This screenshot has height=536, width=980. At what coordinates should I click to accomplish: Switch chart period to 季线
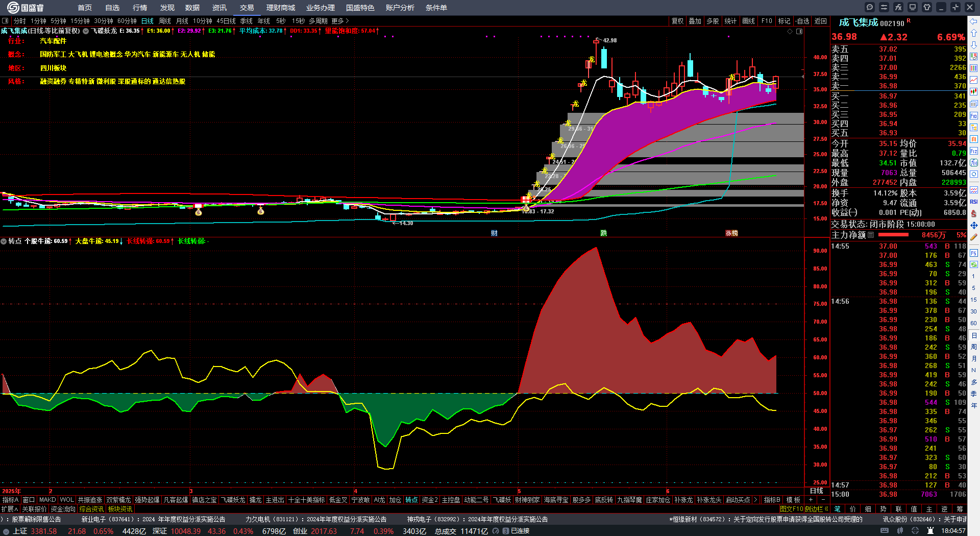coord(247,21)
